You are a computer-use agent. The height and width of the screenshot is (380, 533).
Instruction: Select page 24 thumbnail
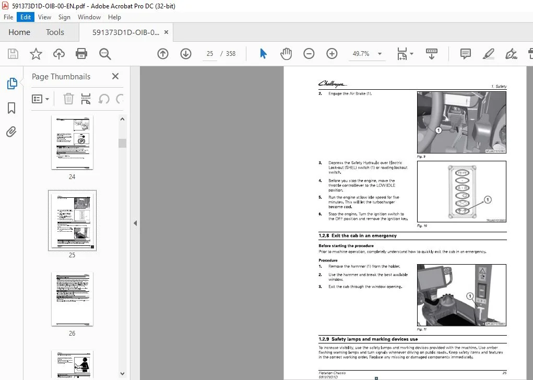tap(72, 142)
